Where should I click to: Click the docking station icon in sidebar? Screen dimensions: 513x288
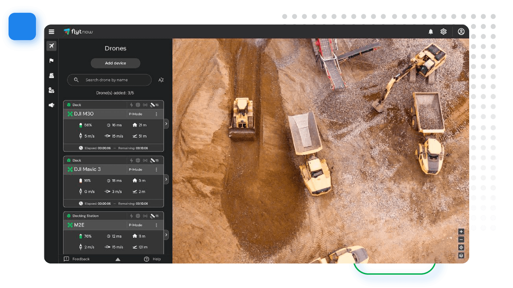tap(51, 75)
